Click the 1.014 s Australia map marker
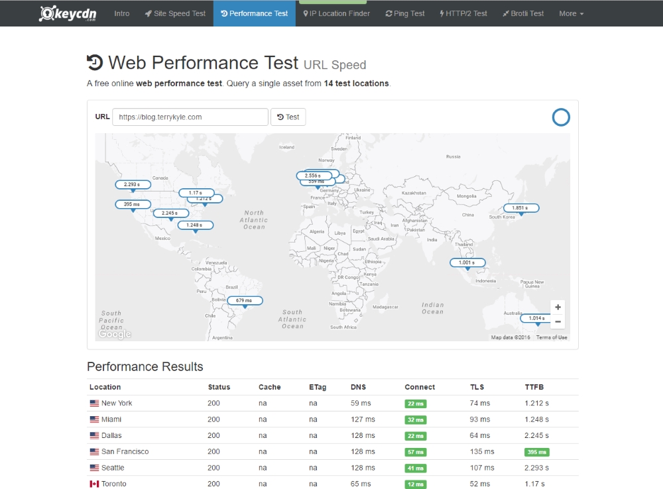 [536, 319]
